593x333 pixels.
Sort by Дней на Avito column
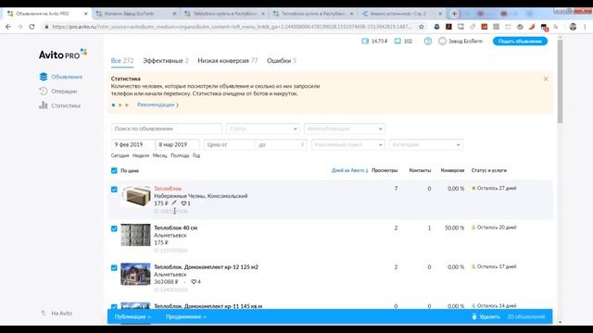(x=350, y=170)
